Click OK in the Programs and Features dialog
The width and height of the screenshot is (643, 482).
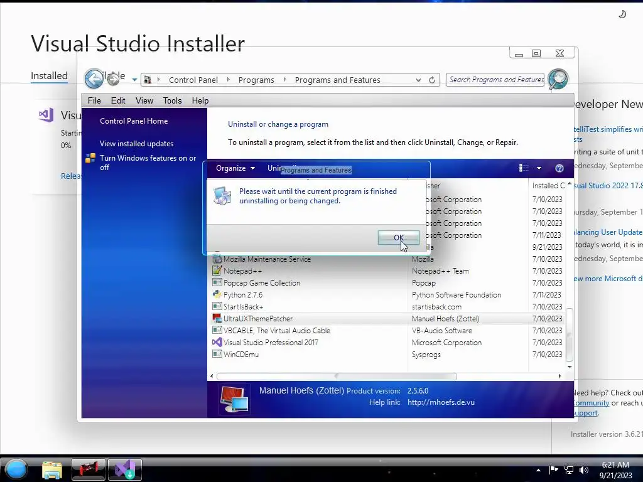398,238
